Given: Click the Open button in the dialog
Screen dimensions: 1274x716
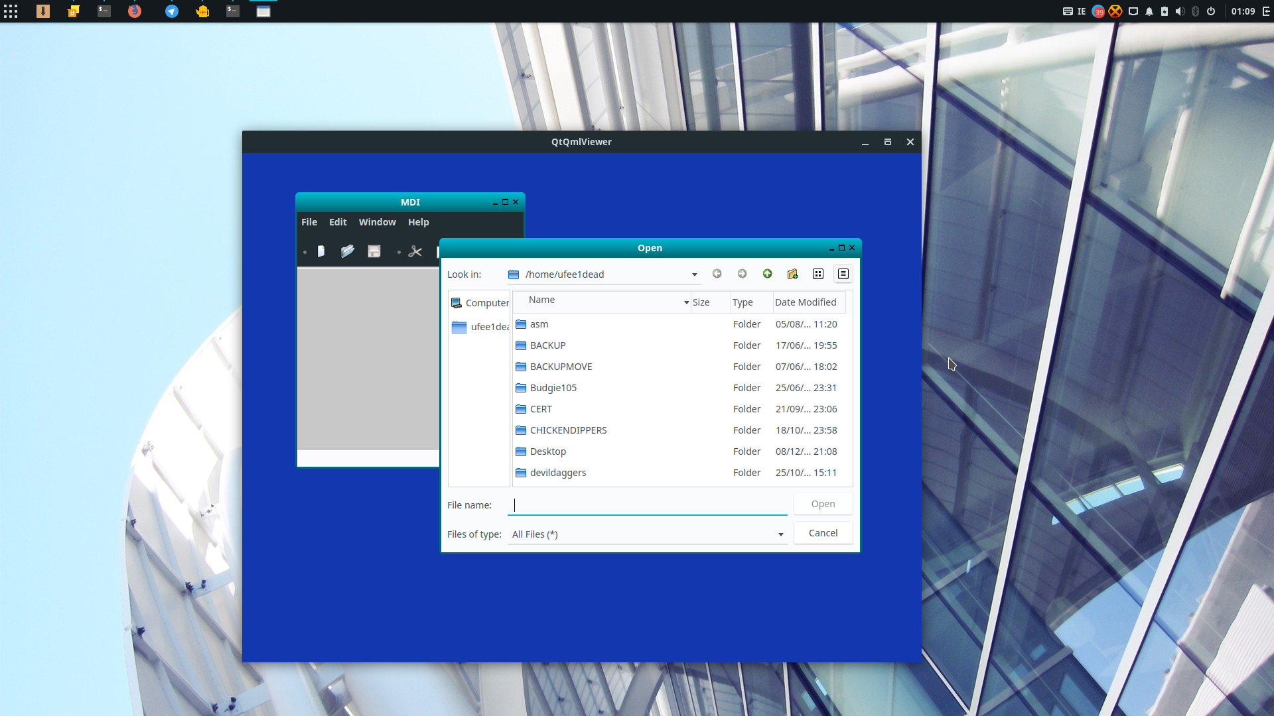Looking at the screenshot, I should [x=823, y=504].
